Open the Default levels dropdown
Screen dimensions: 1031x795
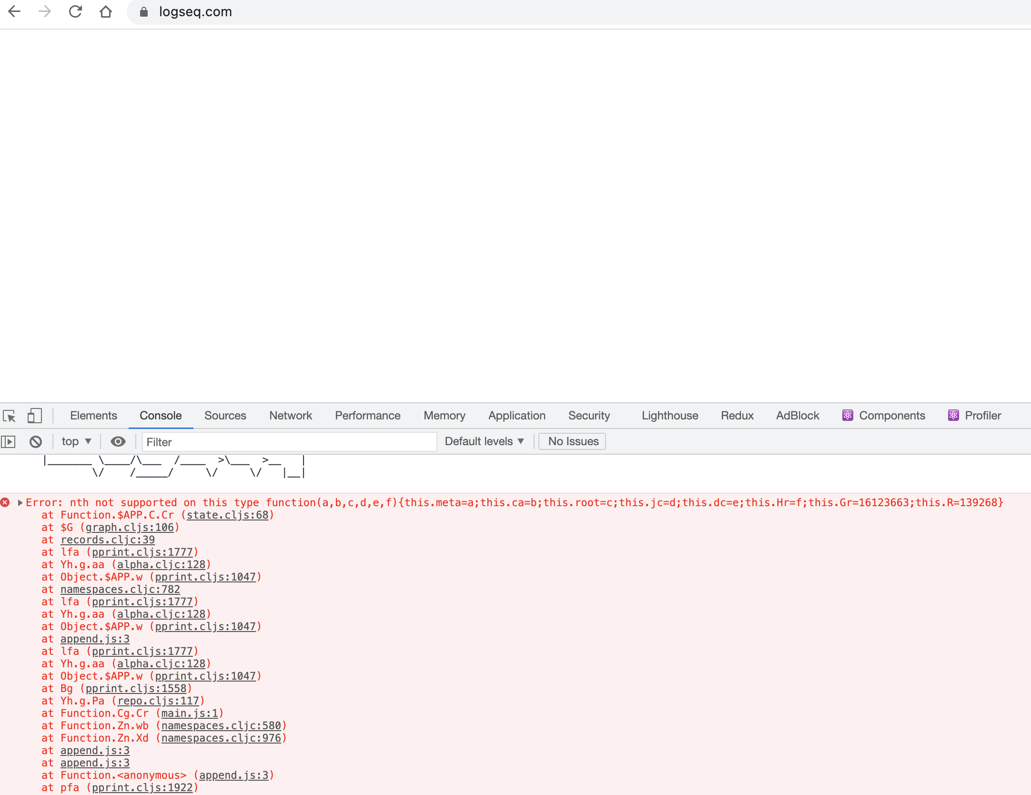click(484, 441)
